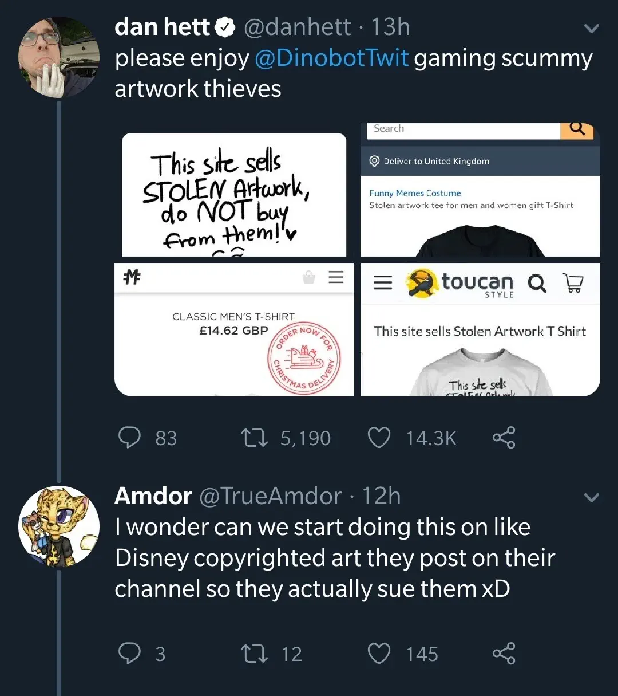
Task: Reply to dan hett's tweet
Action: coord(130,438)
